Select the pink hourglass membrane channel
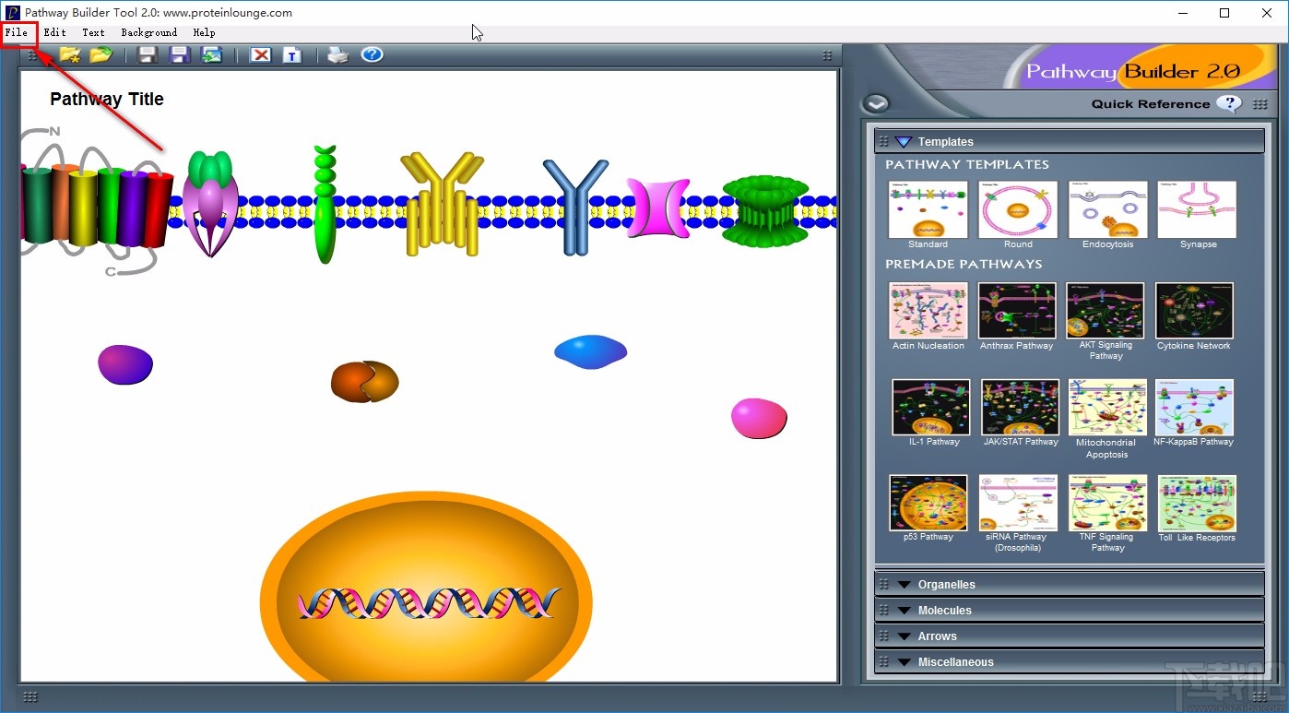This screenshot has width=1289, height=713. coord(658,208)
